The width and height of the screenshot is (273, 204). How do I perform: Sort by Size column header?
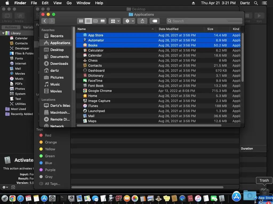(x=217, y=29)
